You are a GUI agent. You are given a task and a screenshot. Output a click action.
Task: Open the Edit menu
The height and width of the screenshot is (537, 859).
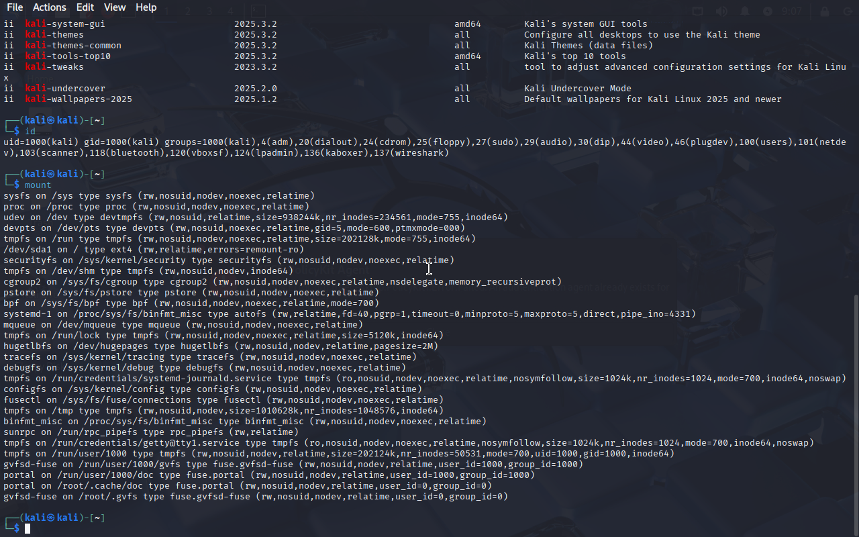click(x=85, y=7)
